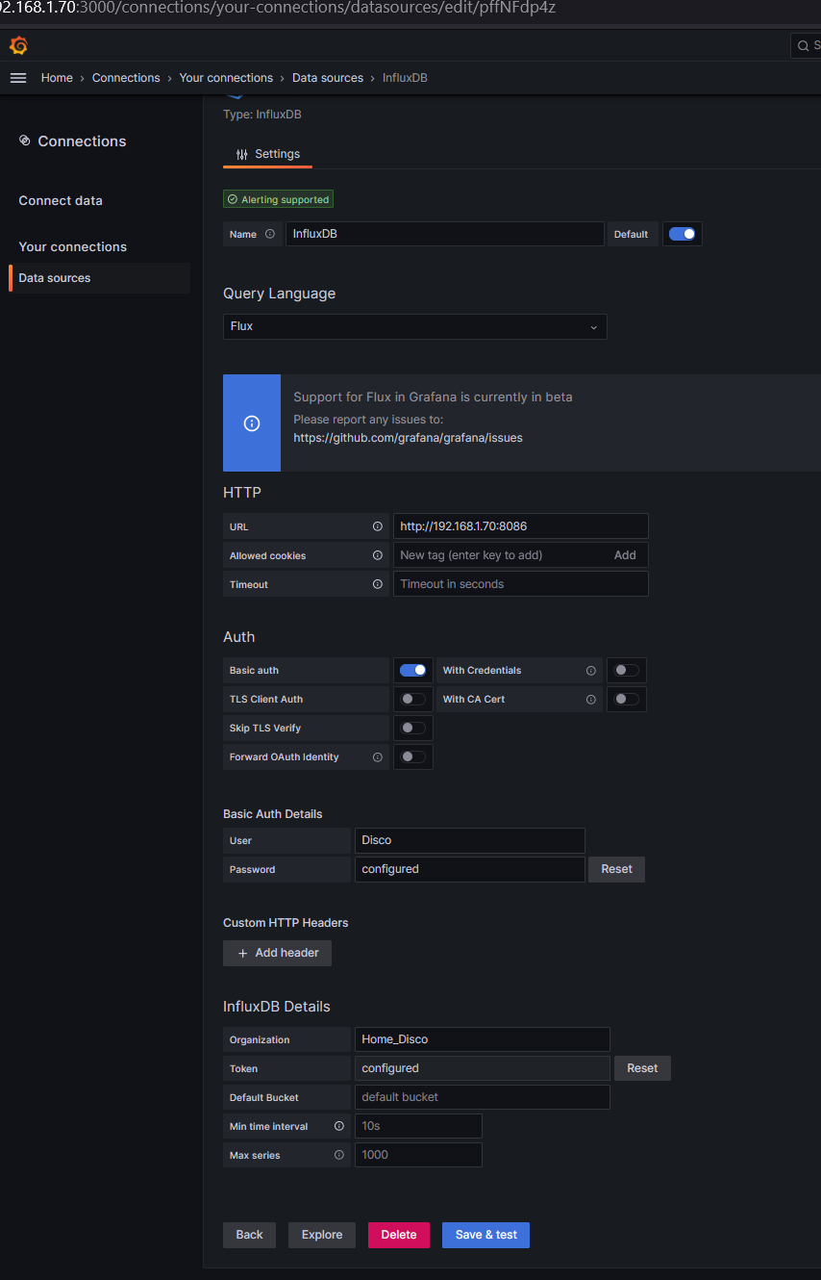The height and width of the screenshot is (1280, 821).
Task: Select the Settings tab
Action: (x=268, y=154)
